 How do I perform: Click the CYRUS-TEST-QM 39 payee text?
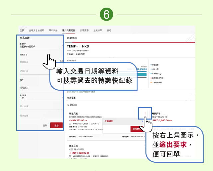tap(81, 124)
